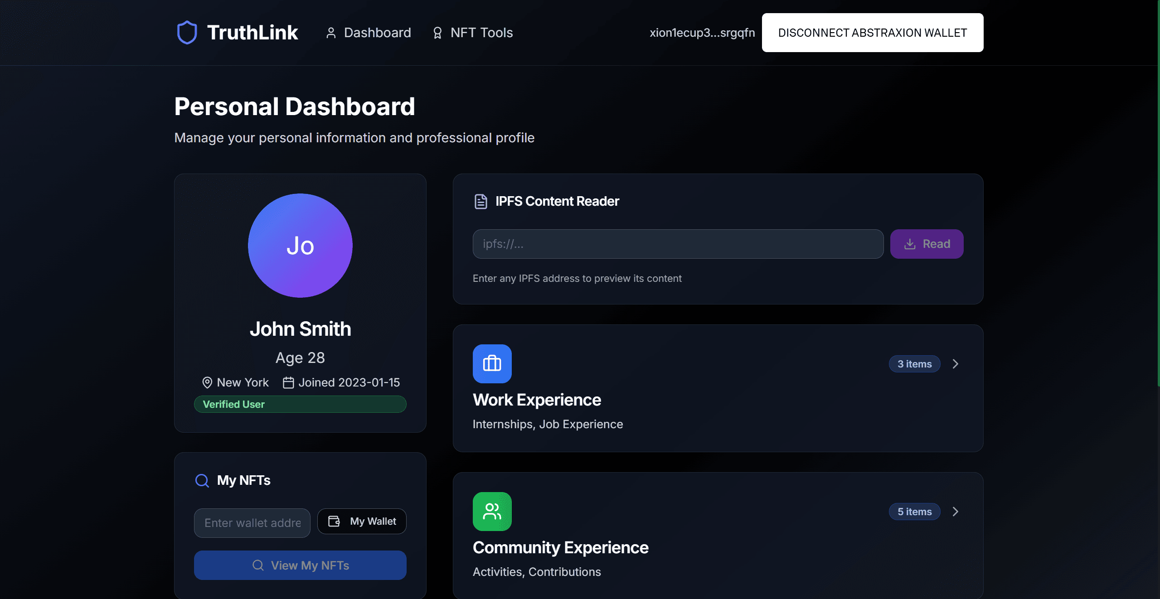Viewport: 1160px width, 599px height.
Task: Click the Community Experience people icon
Action: tap(492, 512)
